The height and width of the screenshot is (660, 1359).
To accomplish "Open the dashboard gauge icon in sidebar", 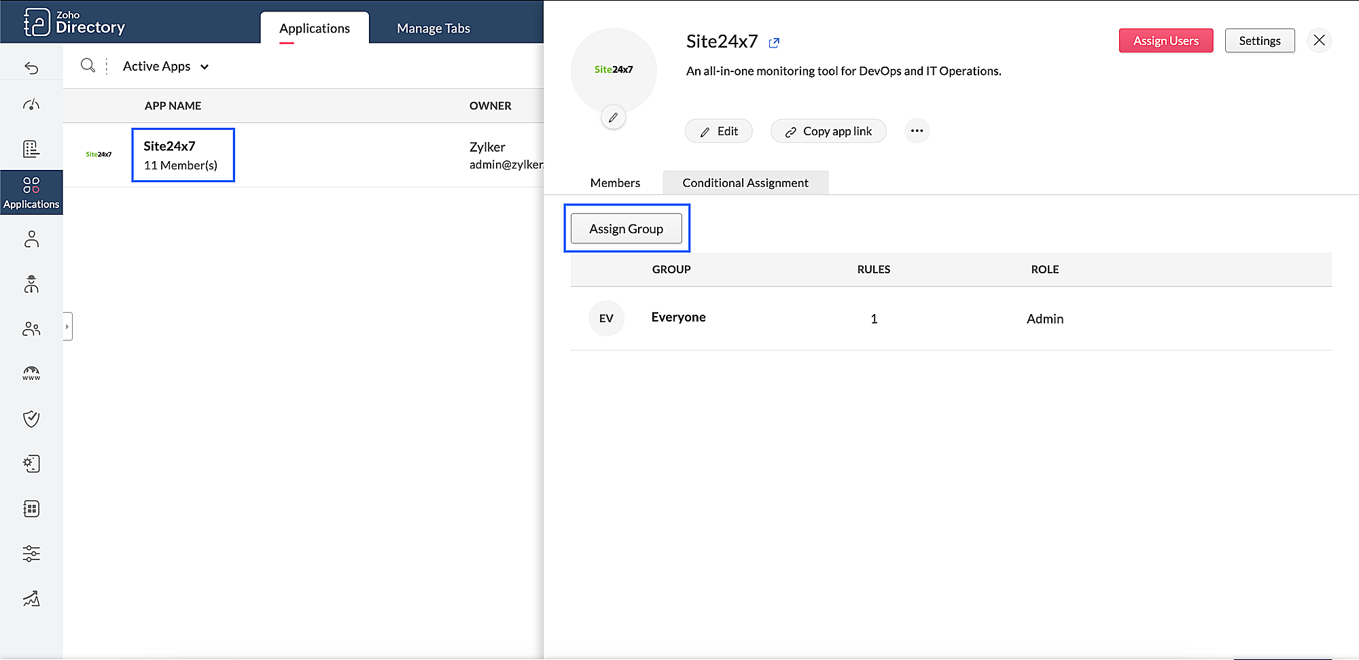I will (31, 105).
